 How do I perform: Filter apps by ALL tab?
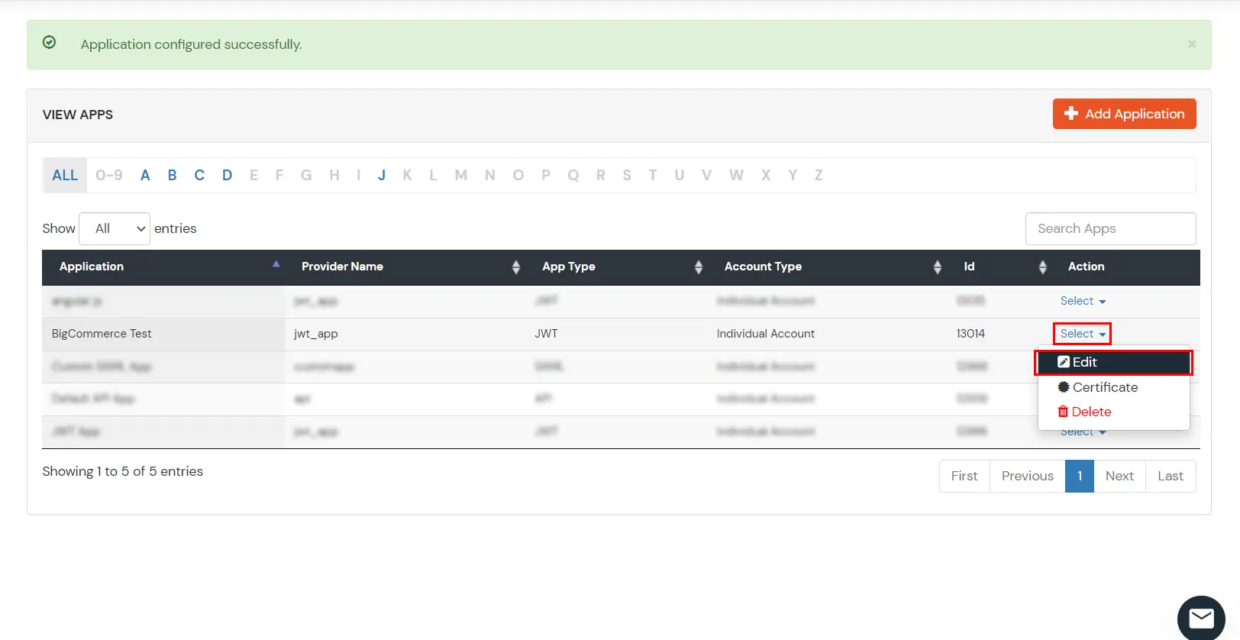point(65,175)
